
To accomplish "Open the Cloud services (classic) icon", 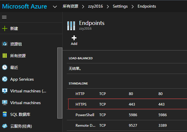I will pos(5,126).
